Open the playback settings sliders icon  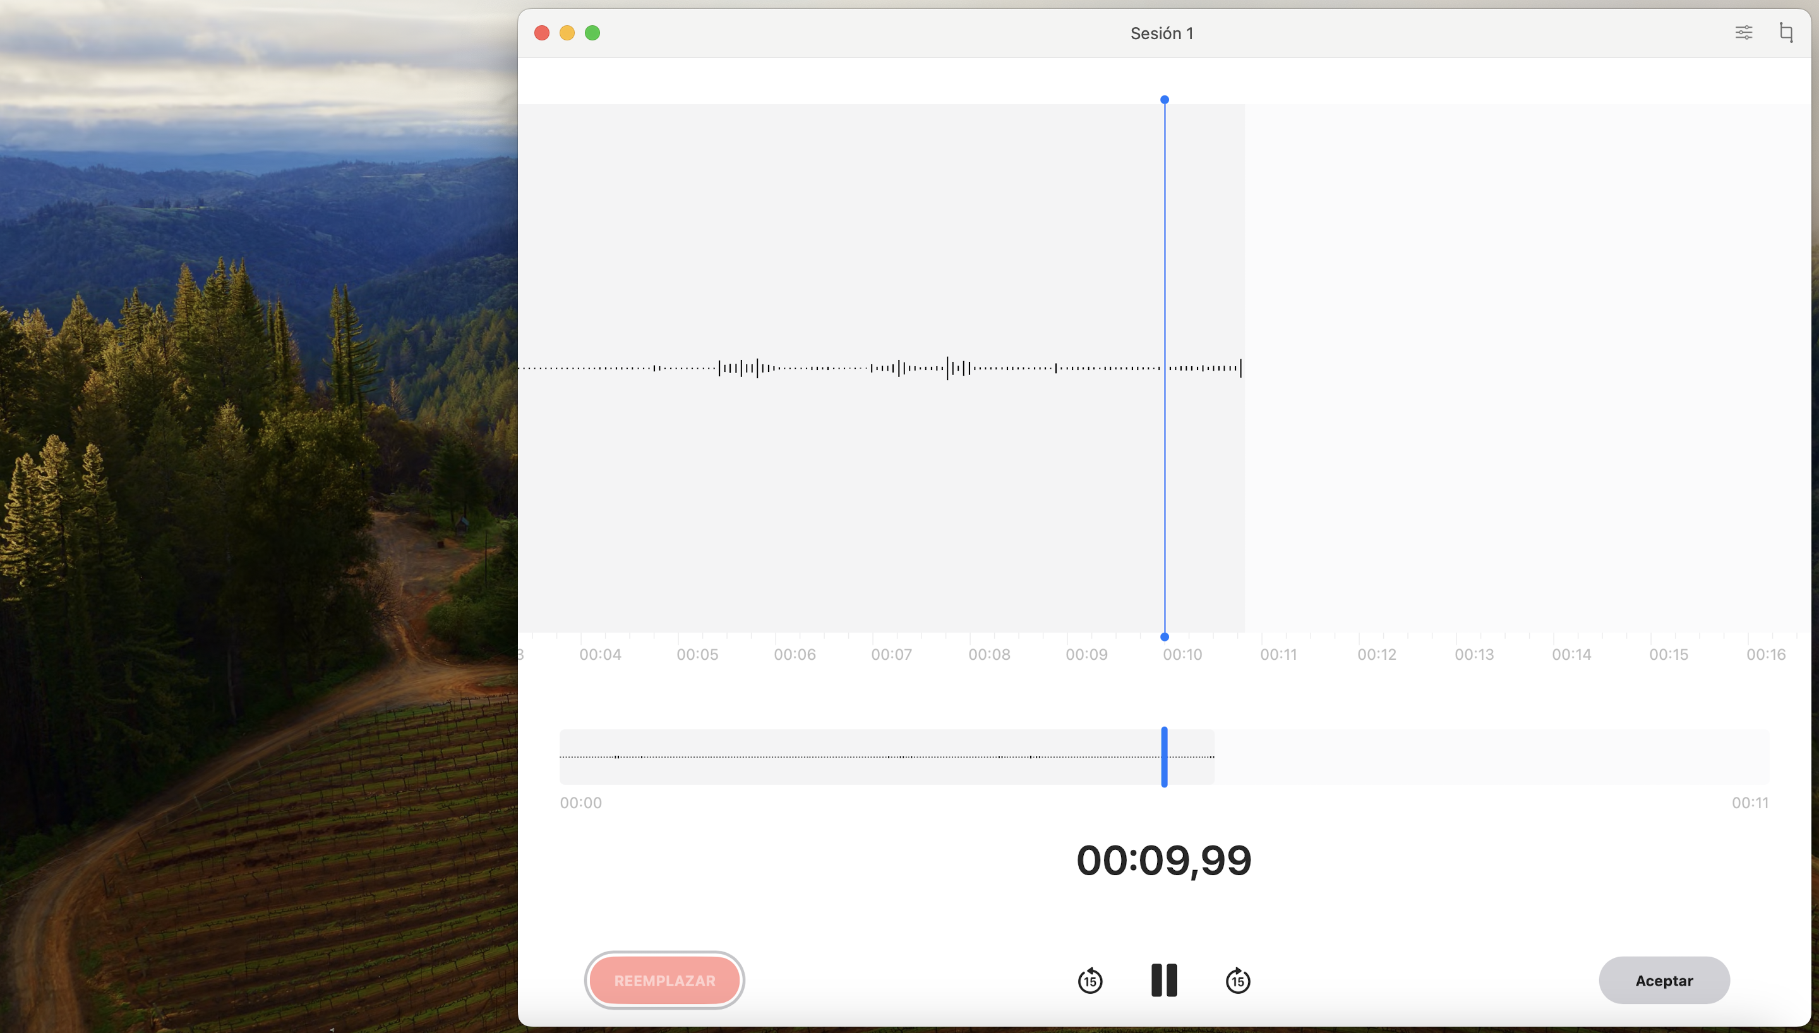pyautogui.click(x=1744, y=33)
